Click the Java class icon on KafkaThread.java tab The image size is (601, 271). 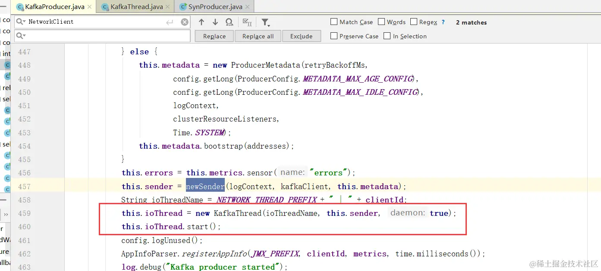105,7
